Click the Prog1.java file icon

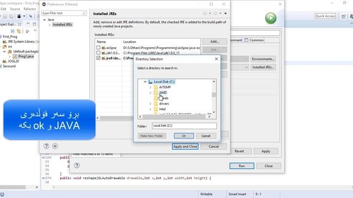pos(15,56)
